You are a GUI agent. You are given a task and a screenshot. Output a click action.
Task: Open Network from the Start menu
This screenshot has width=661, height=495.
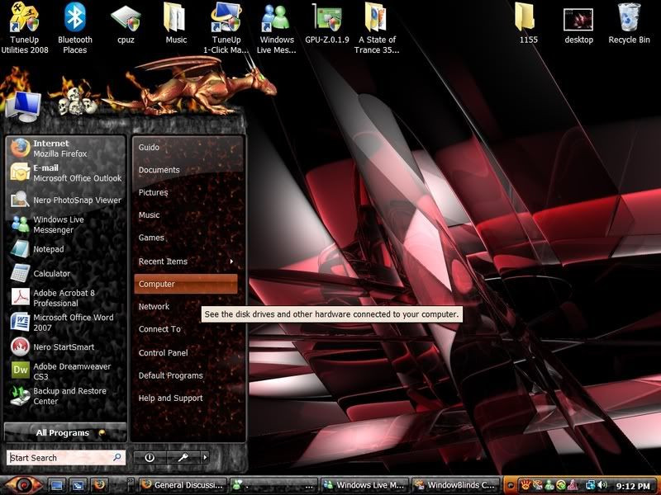click(186, 306)
